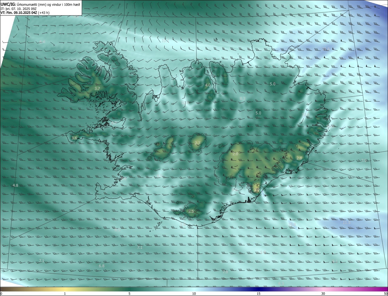
Task: Click the 4.8 value off the west coast
Action: pyautogui.click(x=15, y=185)
